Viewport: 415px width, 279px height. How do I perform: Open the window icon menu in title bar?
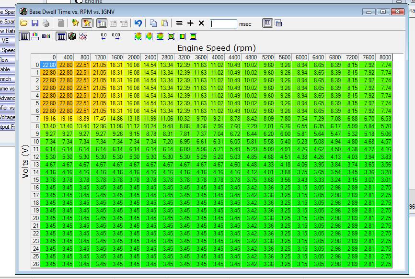(x=23, y=11)
